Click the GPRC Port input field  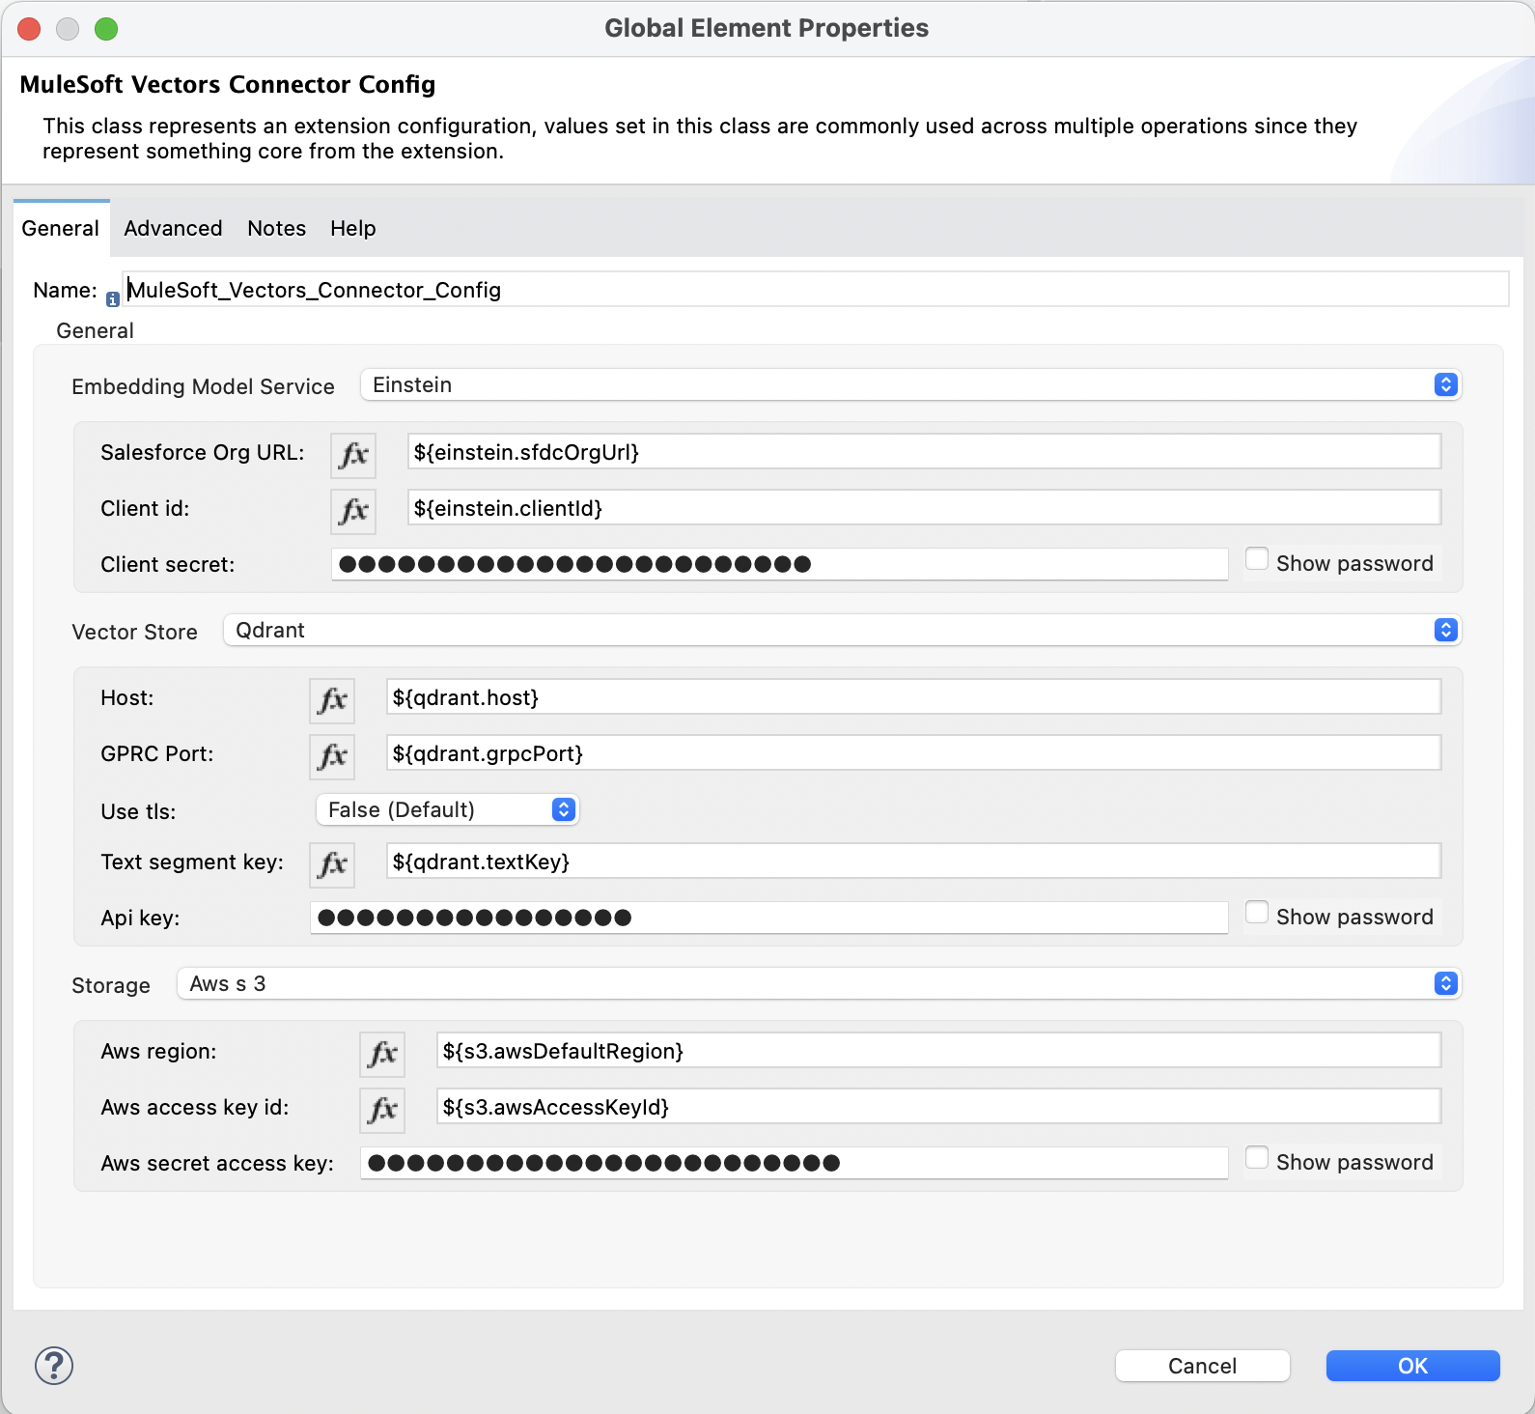[913, 753]
